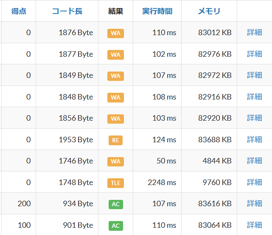The height and width of the screenshot is (235, 272).
Task: Open 詳細 for the 1953 Byte submission
Action: (x=255, y=139)
